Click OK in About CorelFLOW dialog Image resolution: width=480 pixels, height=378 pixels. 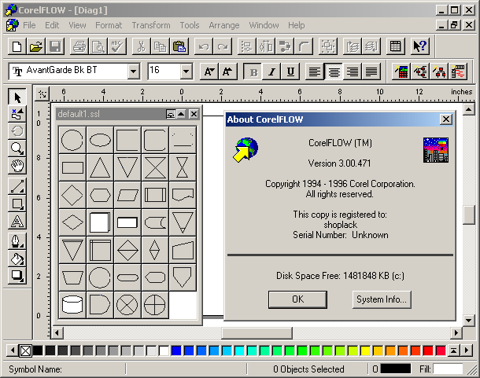(x=297, y=299)
